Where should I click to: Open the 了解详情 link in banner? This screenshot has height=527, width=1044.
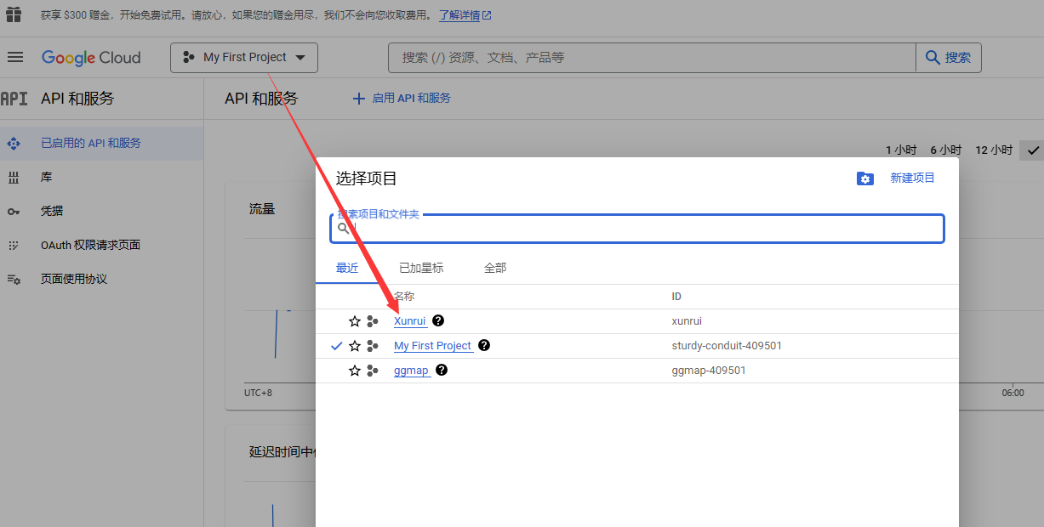pyautogui.click(x=465, y=15)
